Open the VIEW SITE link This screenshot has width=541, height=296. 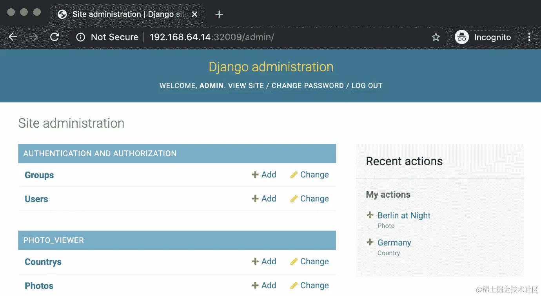pos(246,86)
